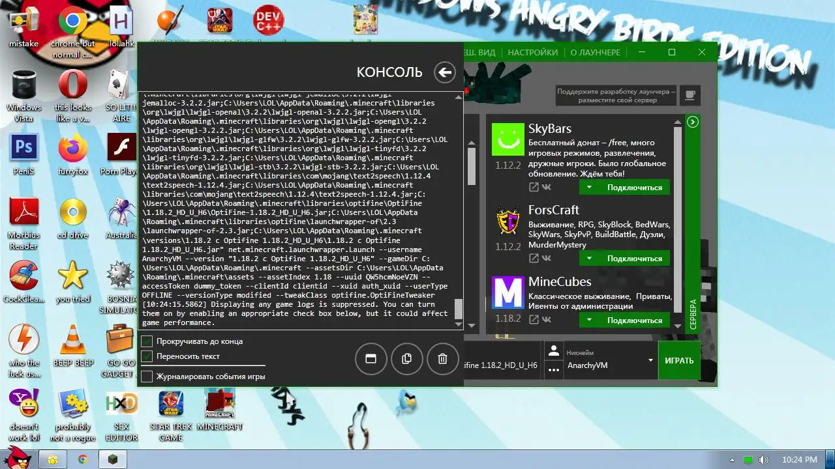Click the coffee cup support icon
This screenshot has height=469, width=835.
click(690, 96)
